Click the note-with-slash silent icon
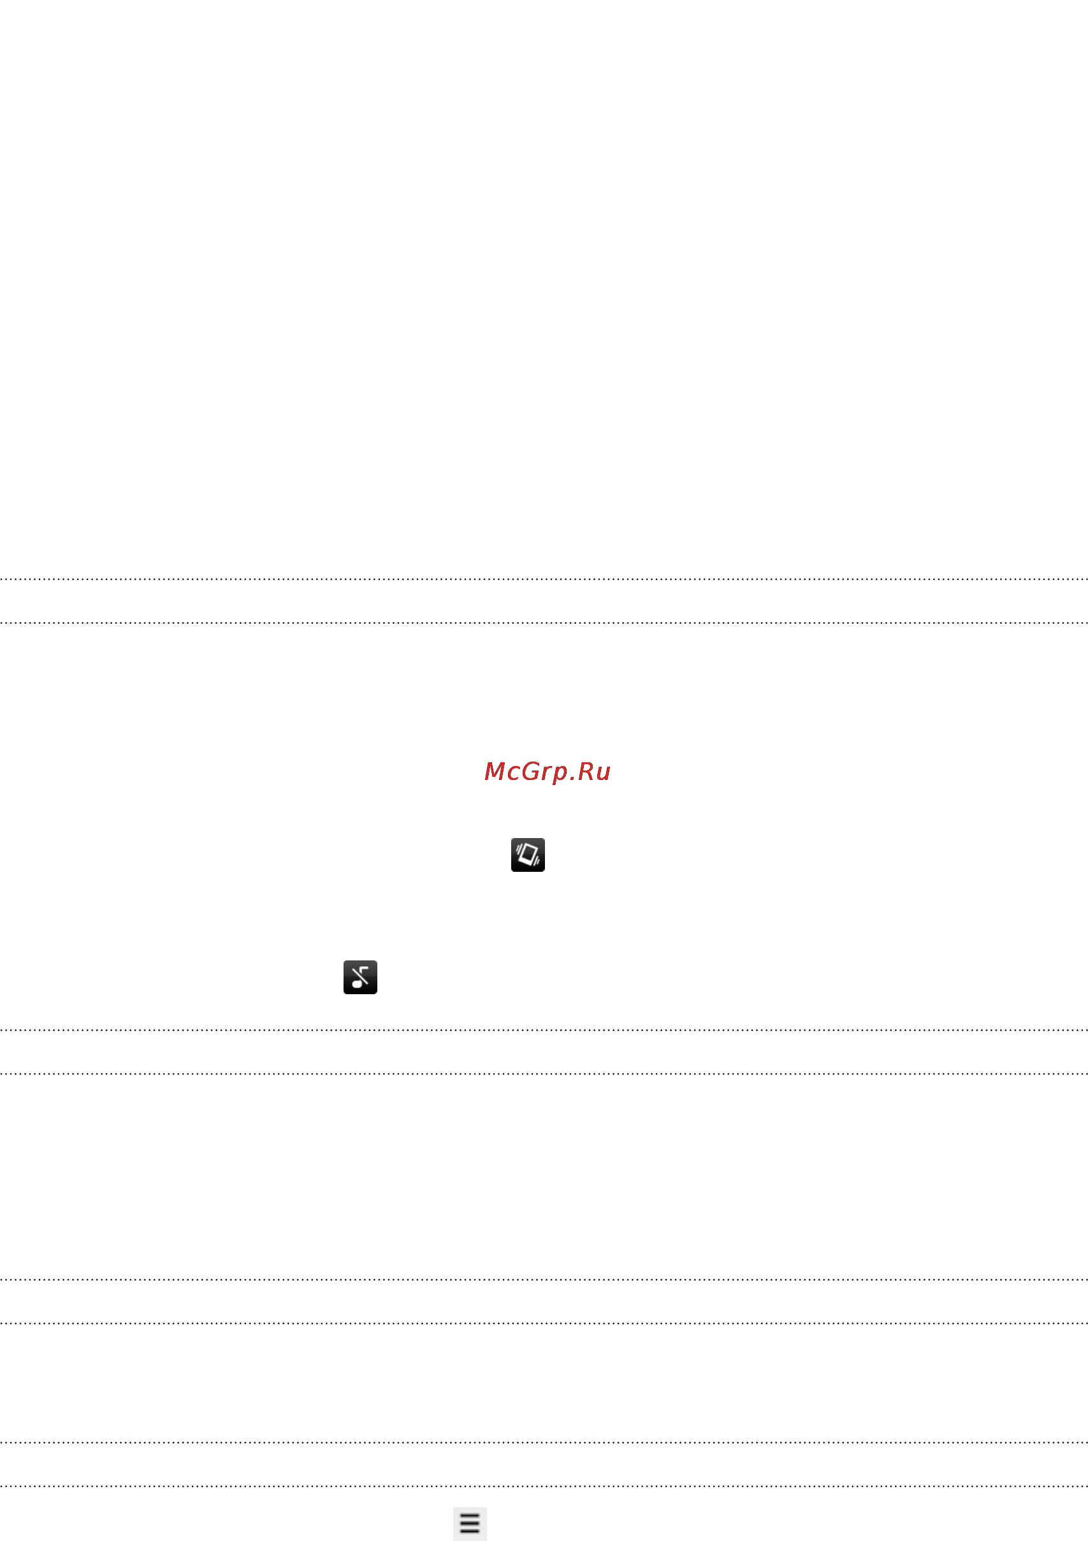The image size is (1088, 1541). (x=360, y=976)
